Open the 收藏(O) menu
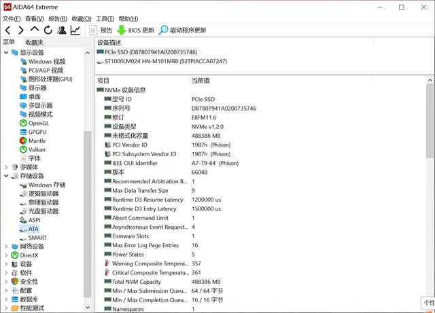This screenshot has width=435, height=313. point(82,18)
